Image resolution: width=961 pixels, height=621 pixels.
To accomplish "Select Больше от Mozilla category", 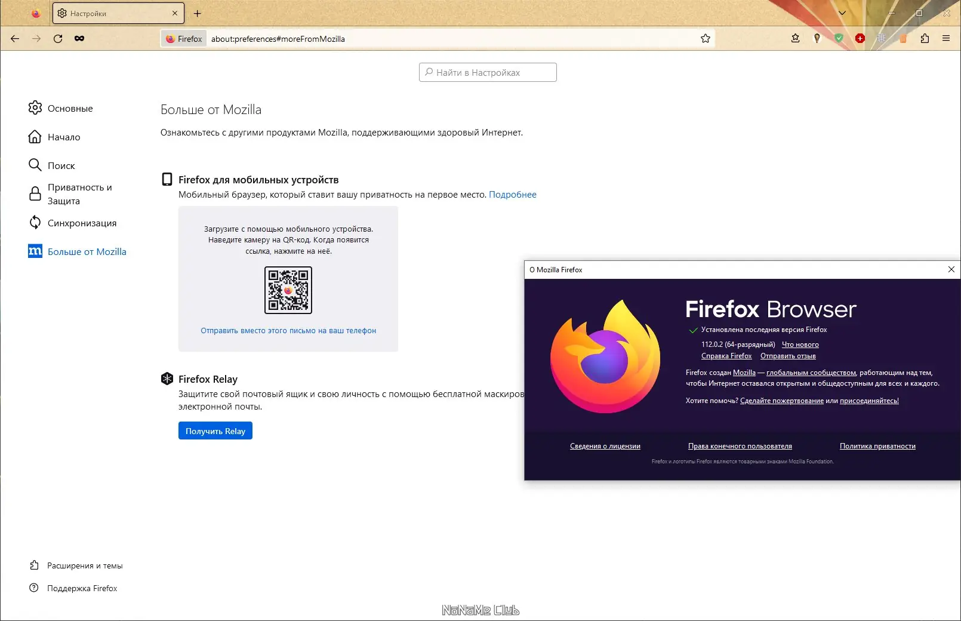I will tap(77, 251).
